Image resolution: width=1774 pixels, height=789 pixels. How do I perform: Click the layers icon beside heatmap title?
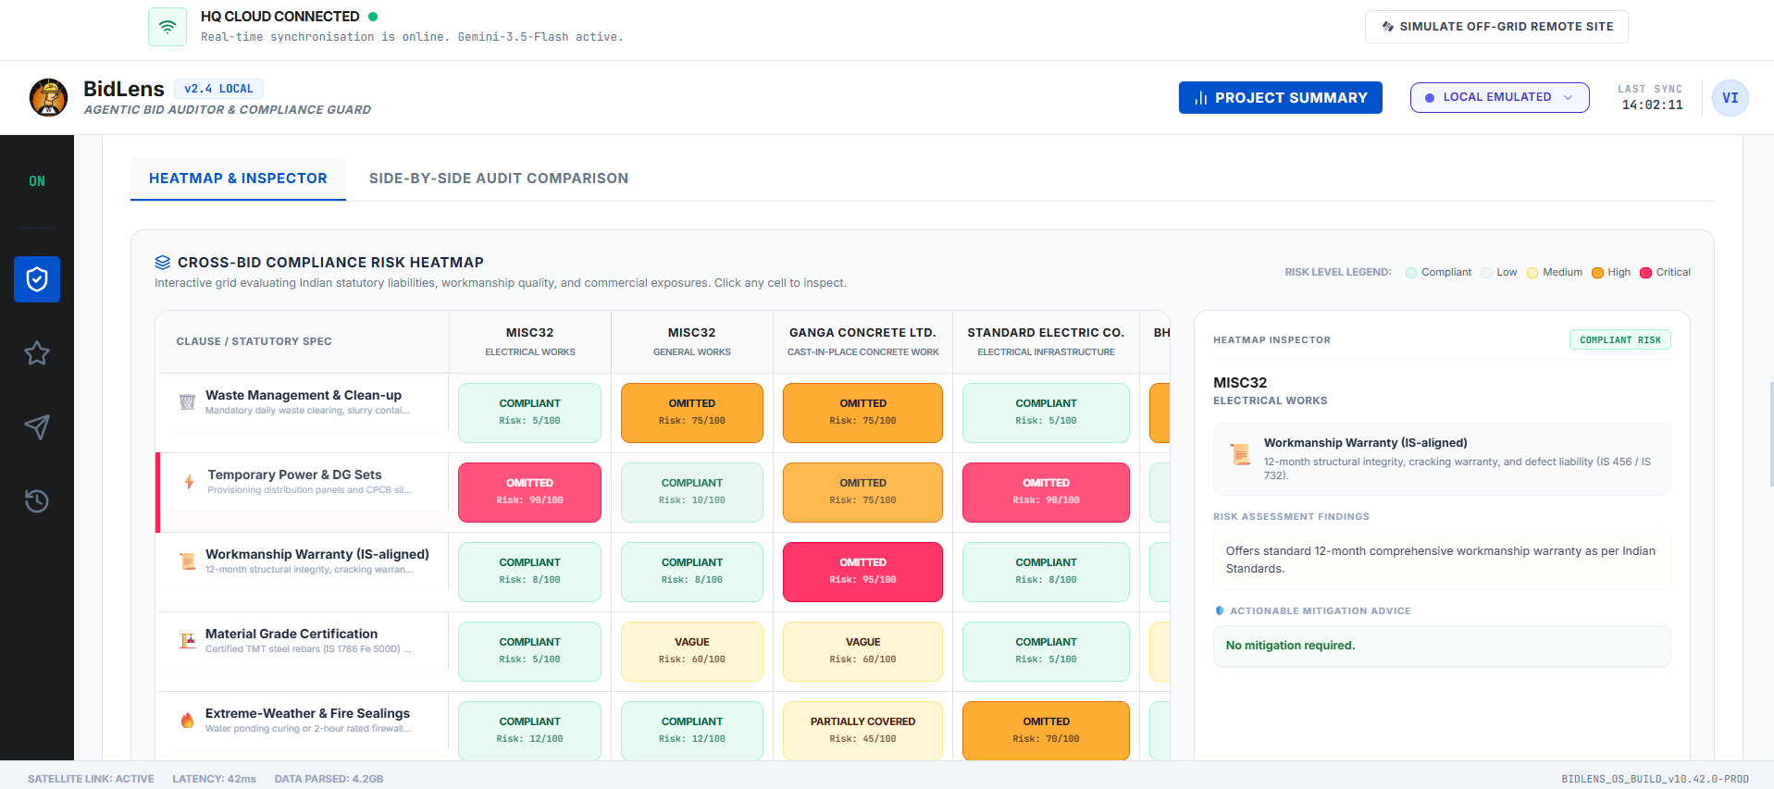163,263
